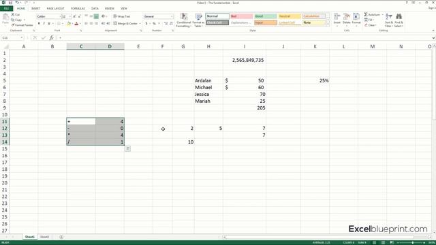This screenshot has height=245, width=436.
Task: Activate the Format Painter
Action: [x=22, y=25]
